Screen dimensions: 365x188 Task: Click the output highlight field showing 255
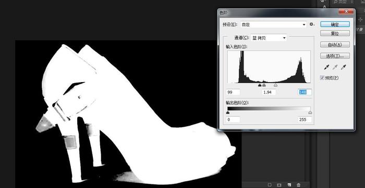tap(305, 119)
